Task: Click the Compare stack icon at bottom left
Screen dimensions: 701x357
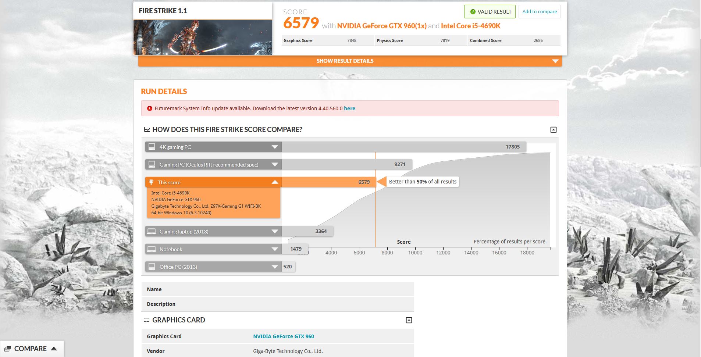Action: (x=8, y=349)
